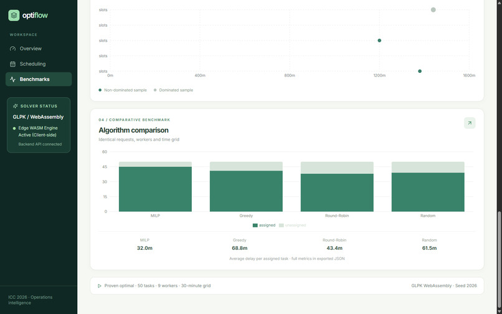Click the Proven optimal status text
502x314 pixels.
tap(158, 286)
